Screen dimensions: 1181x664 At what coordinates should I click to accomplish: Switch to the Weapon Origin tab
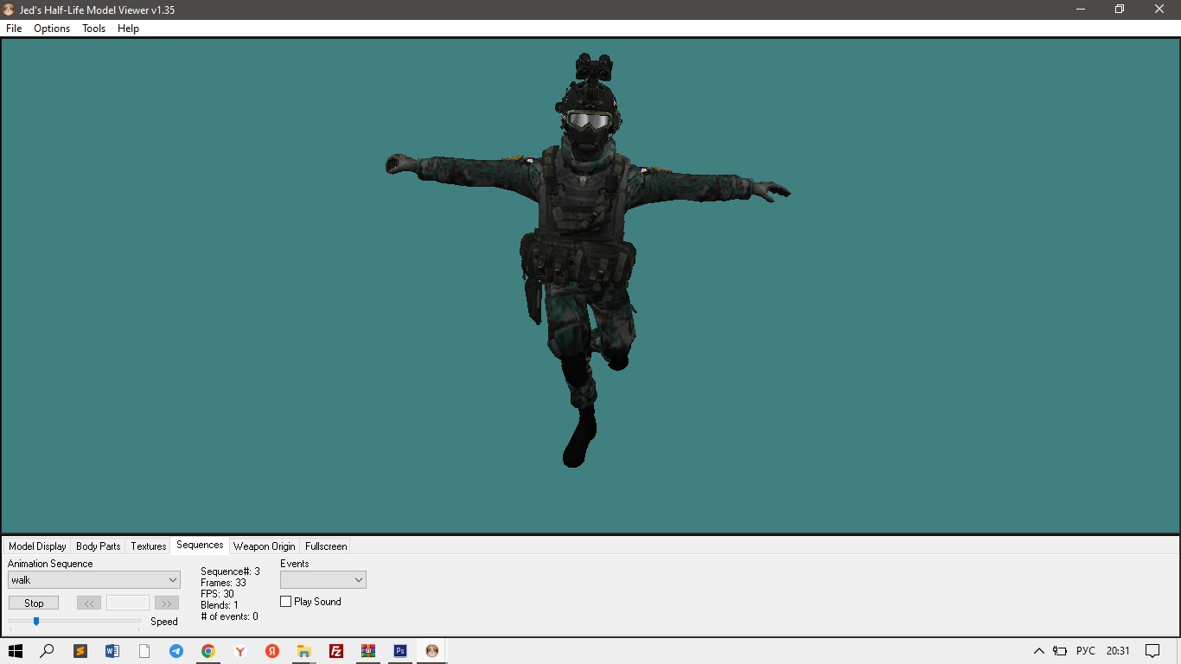[265, 546]
